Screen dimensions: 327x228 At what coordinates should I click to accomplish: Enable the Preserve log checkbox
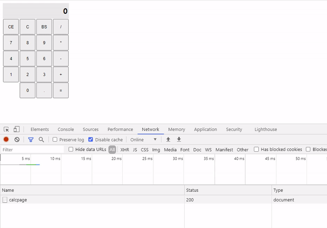click(x=55, y=139)
